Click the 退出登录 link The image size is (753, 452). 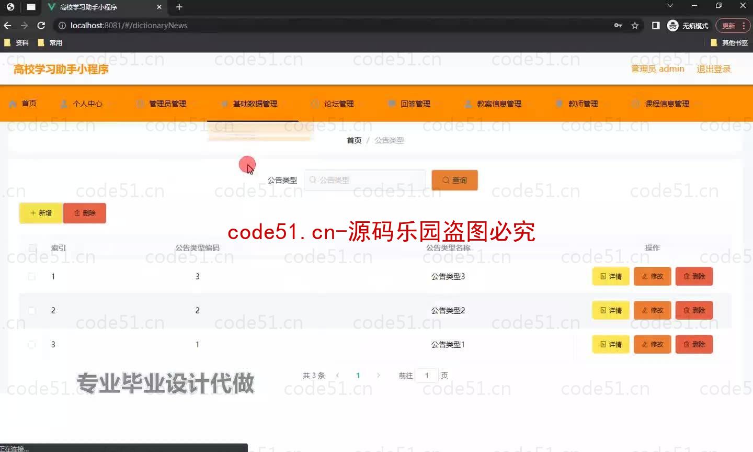point(713,69)
